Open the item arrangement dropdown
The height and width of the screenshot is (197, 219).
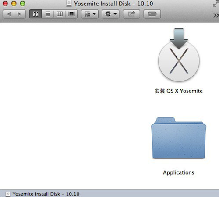pos(90,14)
